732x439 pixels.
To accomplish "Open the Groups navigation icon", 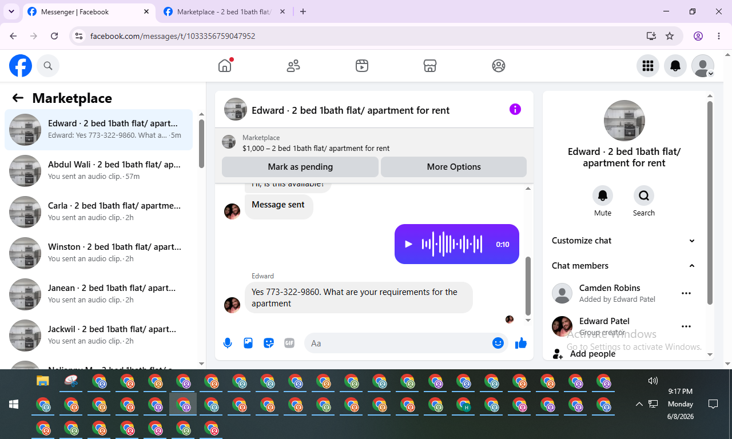I will [499, 66].
